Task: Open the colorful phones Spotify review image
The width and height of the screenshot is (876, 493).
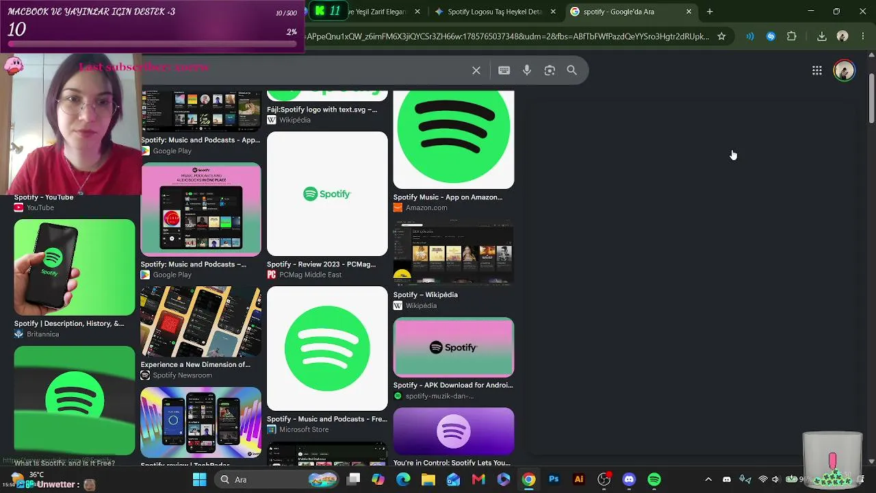Action: click(201, 422)
